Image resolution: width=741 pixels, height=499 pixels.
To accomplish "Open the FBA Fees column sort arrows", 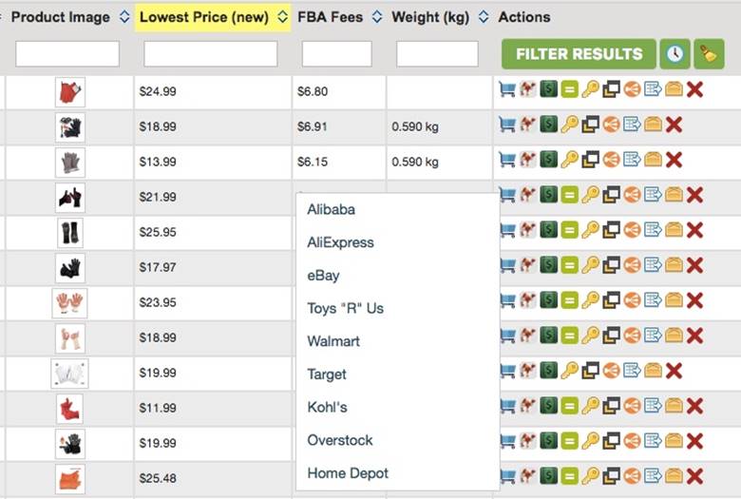I will [376, 17].
